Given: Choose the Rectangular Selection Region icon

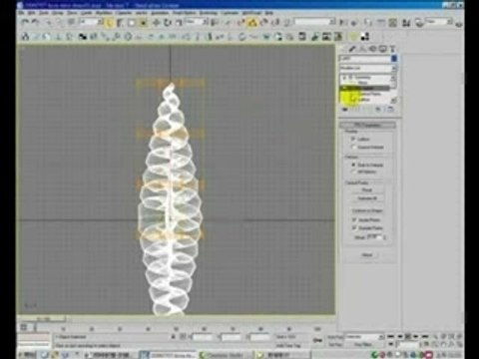Looking at the screenshot, I should coord(132,23).
